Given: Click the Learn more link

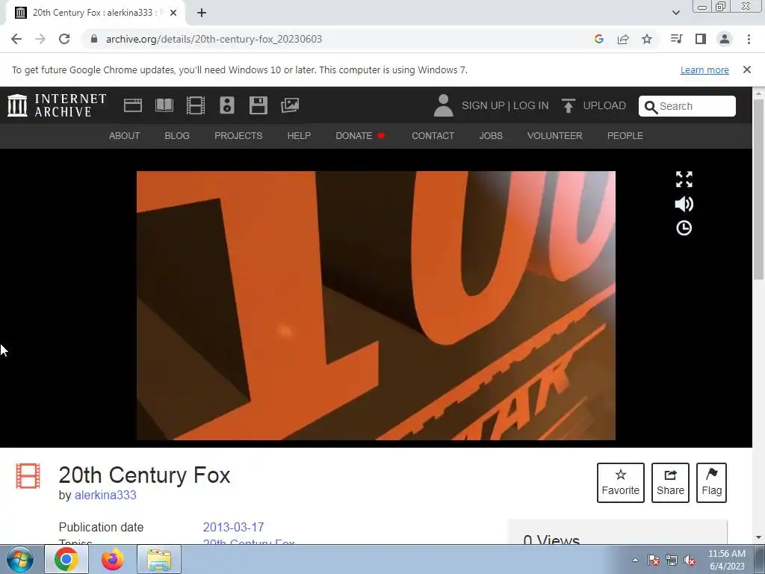Looking at the screenshot, I should 704,70.
